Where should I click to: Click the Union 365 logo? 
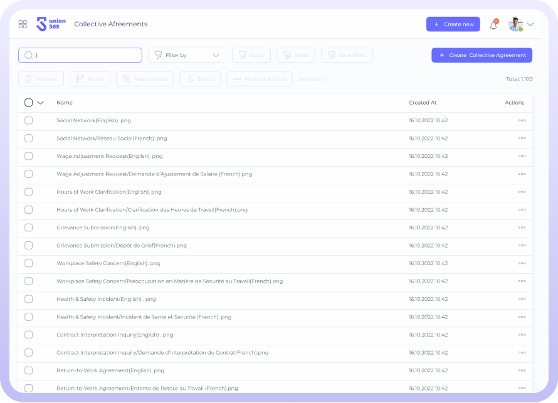point(51,24)
